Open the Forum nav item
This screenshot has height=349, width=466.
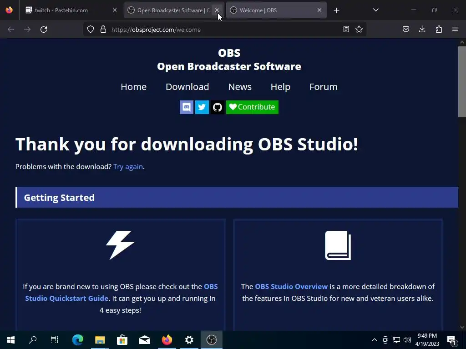click(324, 87)
